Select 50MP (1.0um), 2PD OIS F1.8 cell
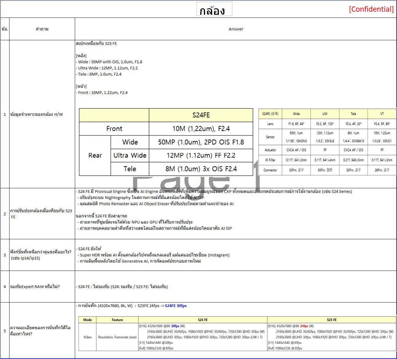 point(201,142)
